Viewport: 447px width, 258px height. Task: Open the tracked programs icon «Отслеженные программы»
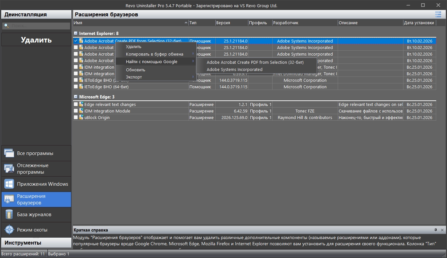(x=9, y=169)
